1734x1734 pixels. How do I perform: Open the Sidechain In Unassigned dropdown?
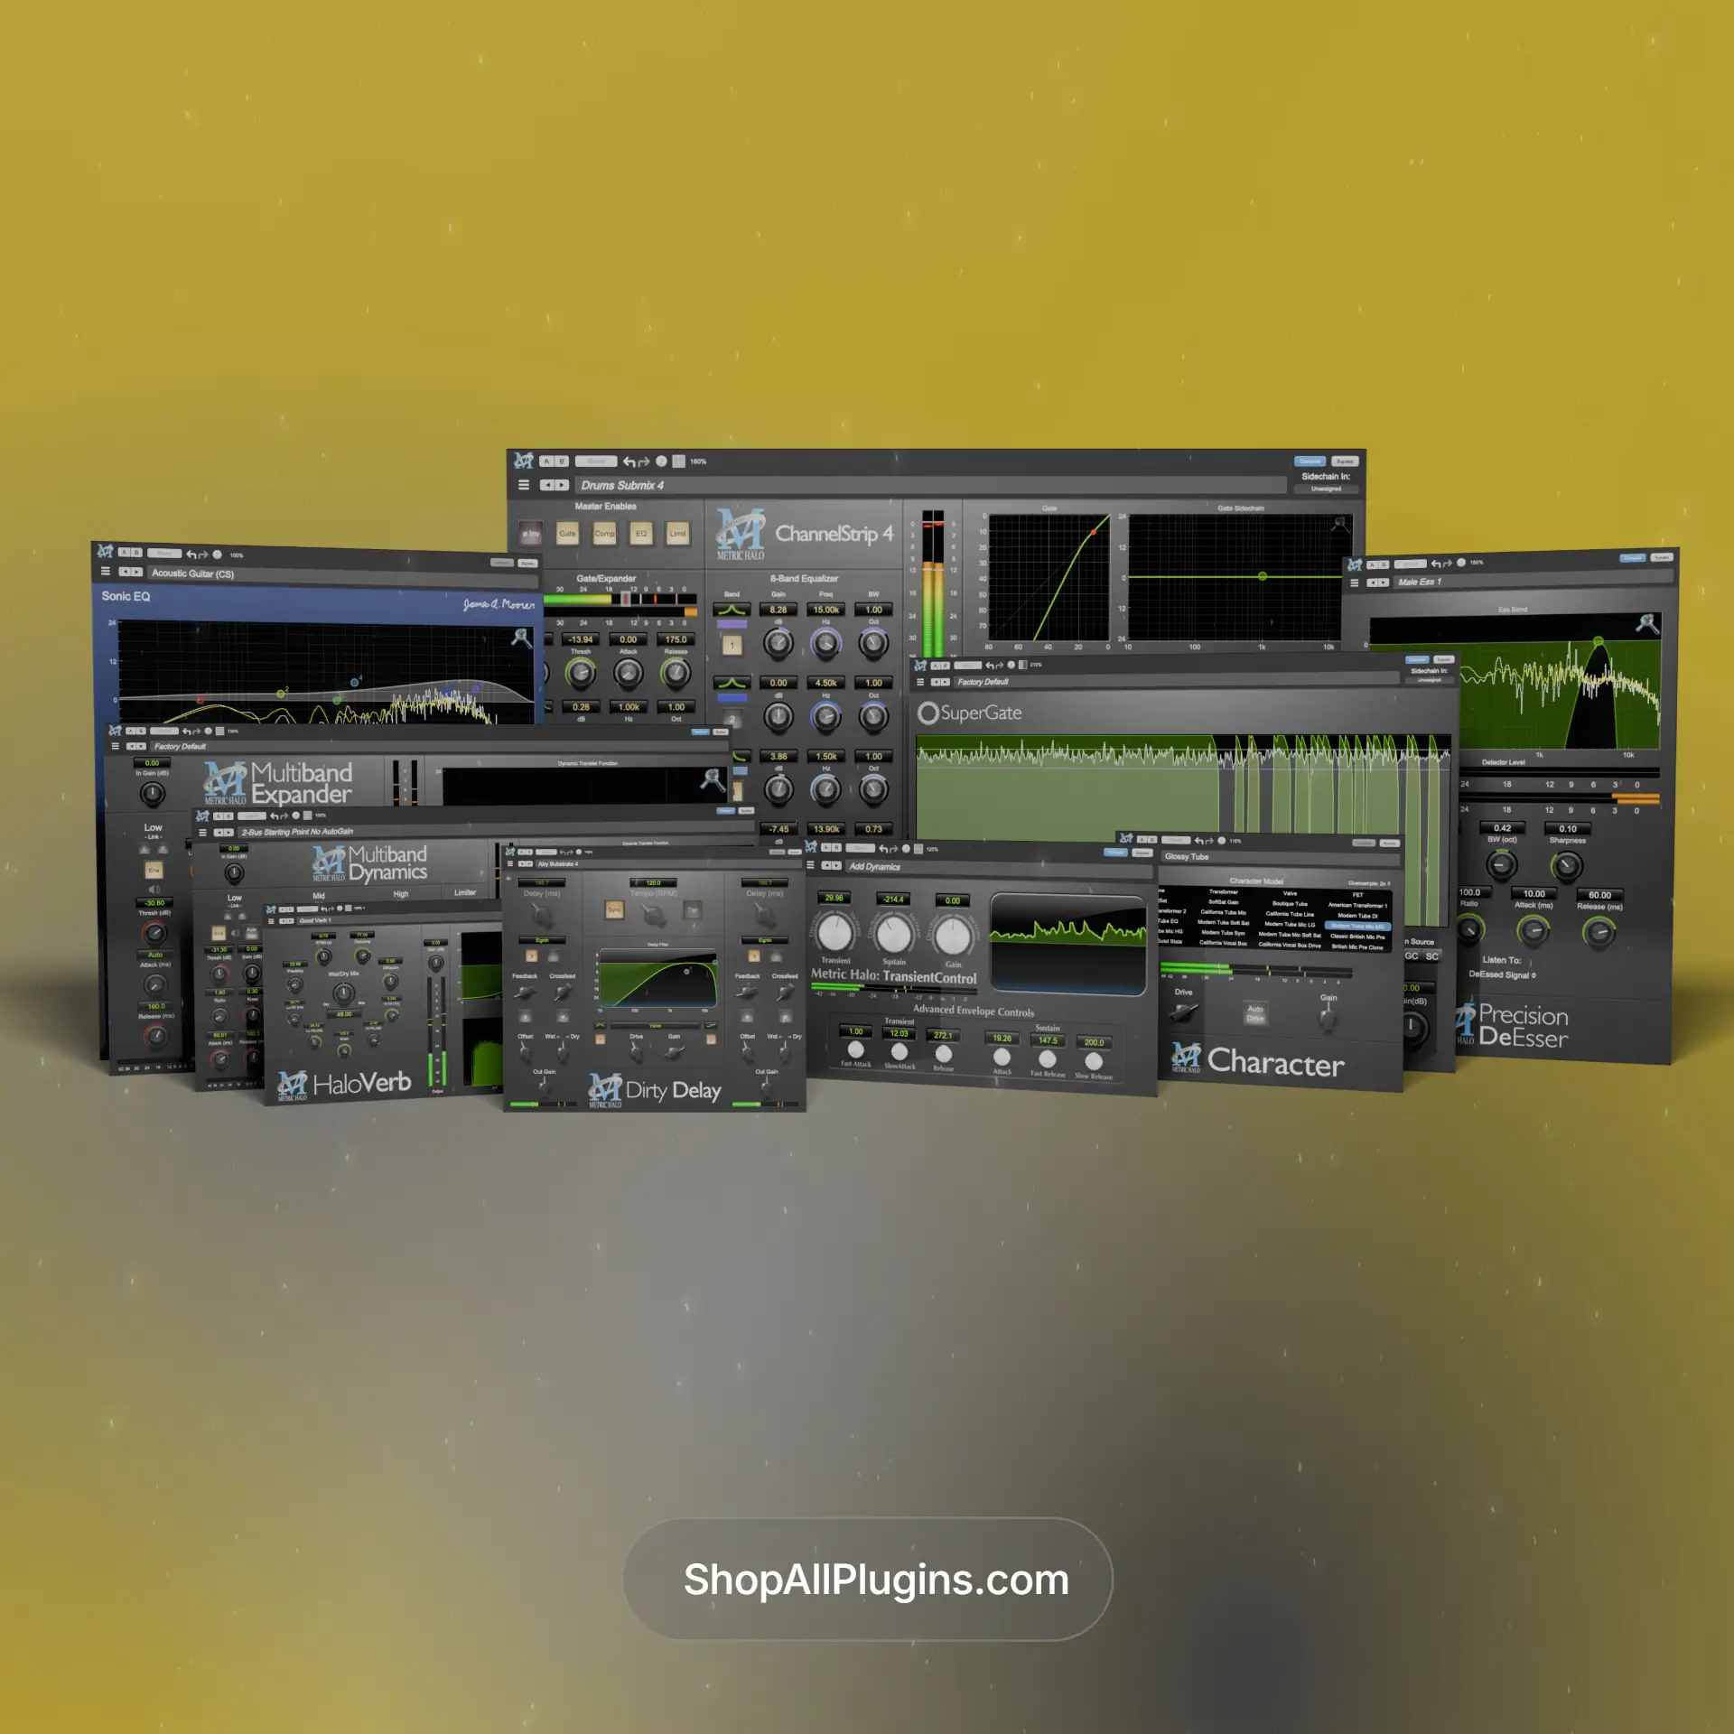pyautogui.click(x=1326, y=489)
